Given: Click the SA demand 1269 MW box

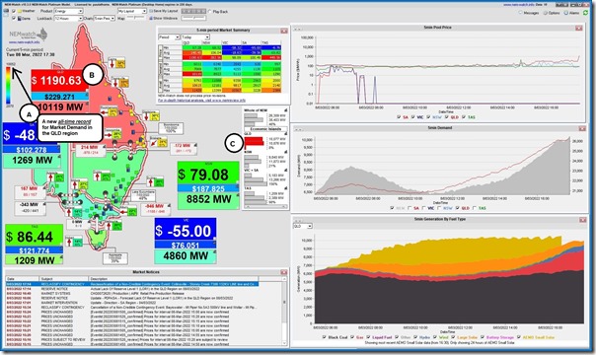Looking at the screenshot, I should point(32,160).
